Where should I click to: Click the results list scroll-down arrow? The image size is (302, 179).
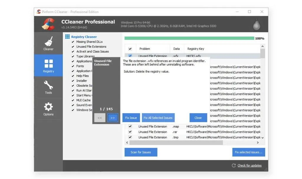tap(262, 138)
